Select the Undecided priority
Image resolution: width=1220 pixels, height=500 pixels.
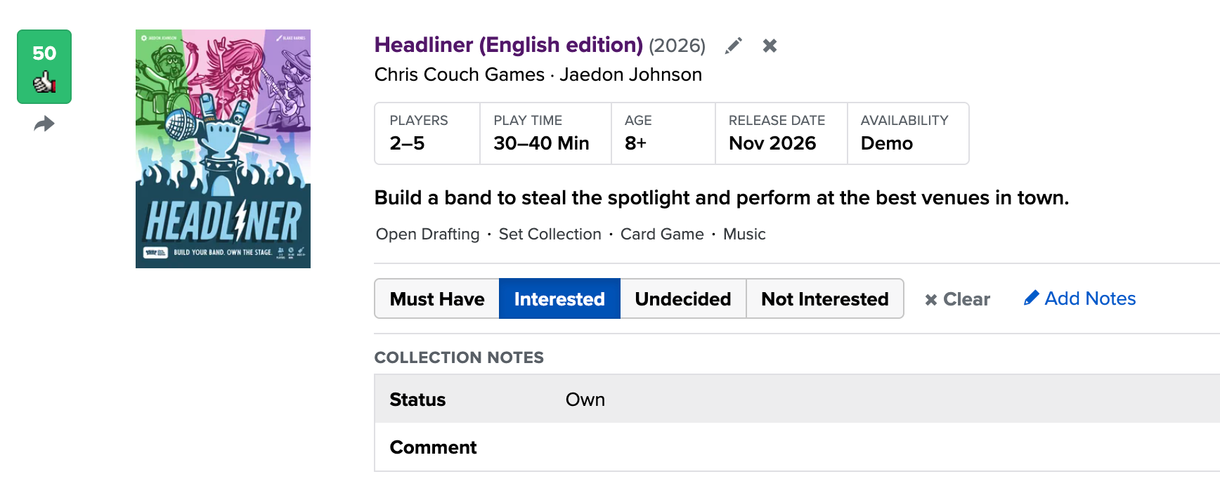tap(682, 298)
